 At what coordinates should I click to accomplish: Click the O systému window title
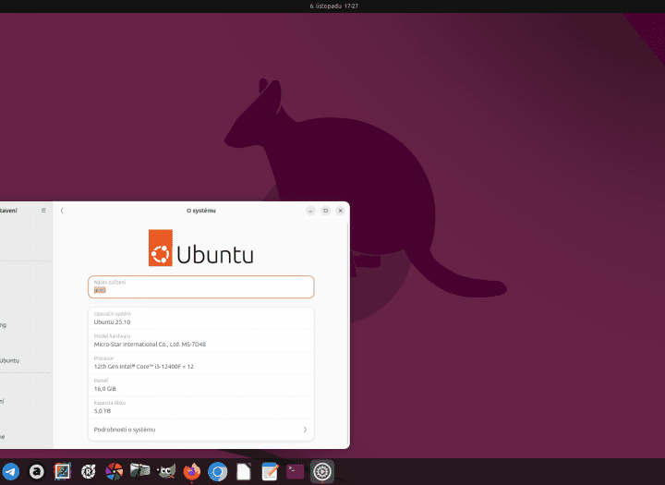[x=201, y=211]
